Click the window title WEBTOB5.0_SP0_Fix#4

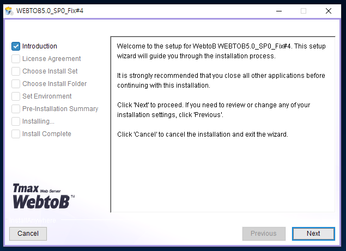pos(50,11)
